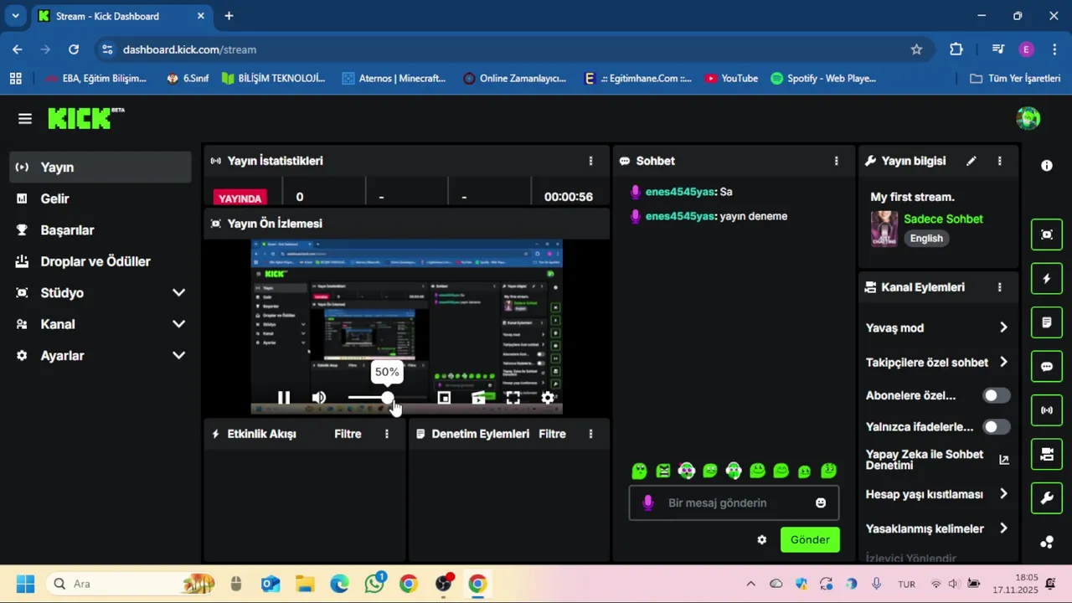Viewport: 1072px width, 603px height.
Task: Open WhatsApp from the taskbar
Action: (374, 584)
